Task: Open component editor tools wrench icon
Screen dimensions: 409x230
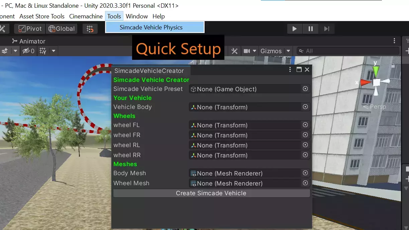Action: pos(234,51)
